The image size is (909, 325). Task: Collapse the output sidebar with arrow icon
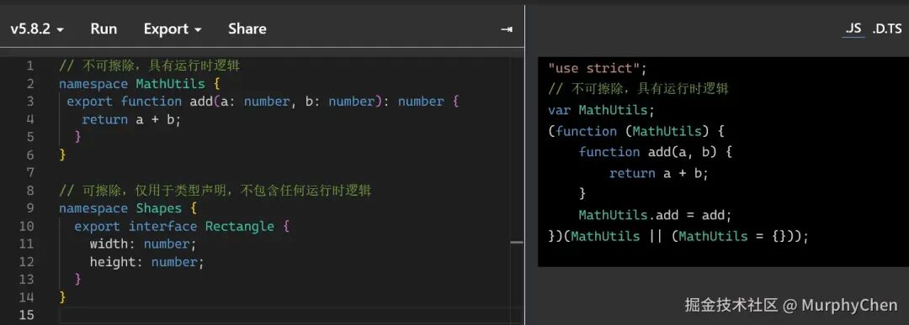506,29
